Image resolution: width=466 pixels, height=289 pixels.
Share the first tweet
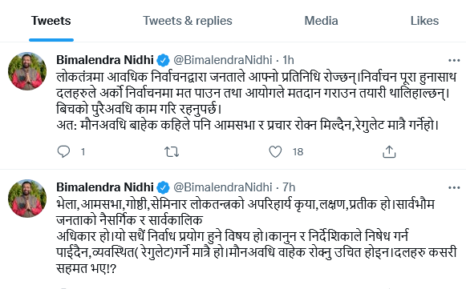[389, 151]
